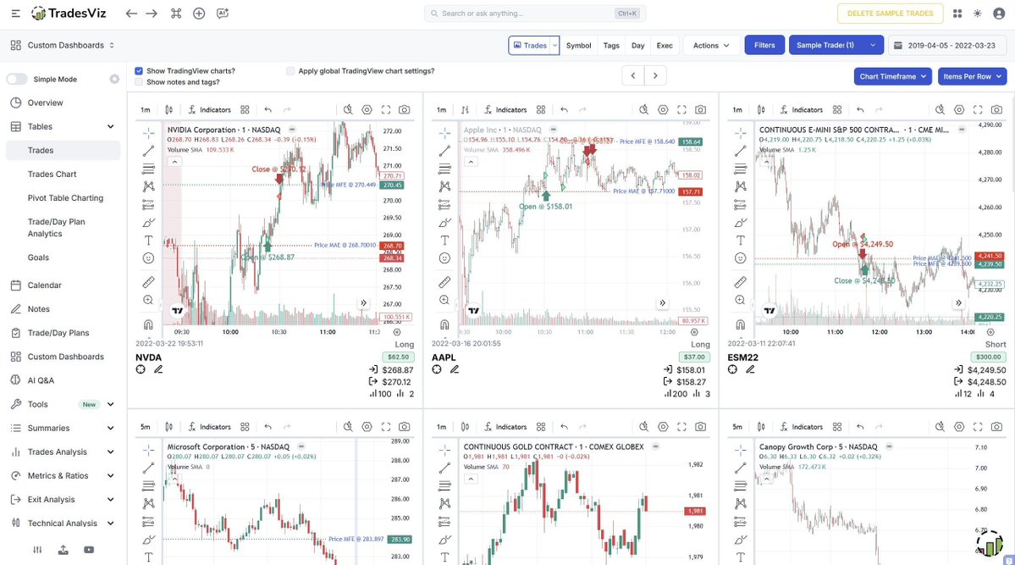Open Sample Trades account dropdown

(x=836, y=46)
